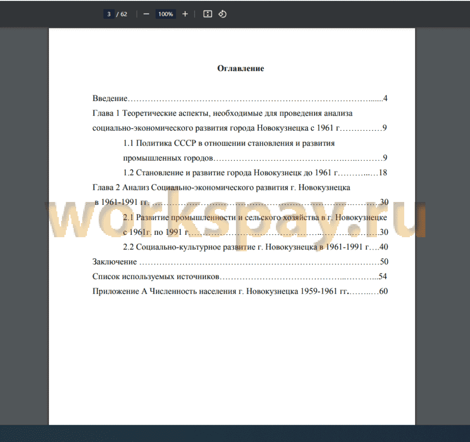Image resolution: width=470 pixels, height=442 pixels.
Task: Click the 100% zoom level field
Action: click(165, 14)
